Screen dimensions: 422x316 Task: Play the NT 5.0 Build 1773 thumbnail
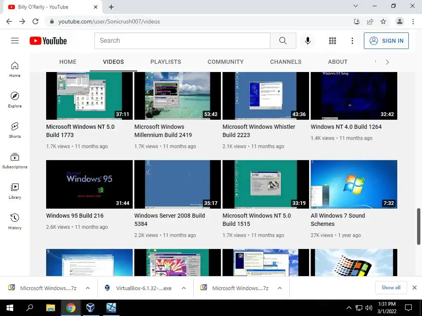click(x=89, y=95)
